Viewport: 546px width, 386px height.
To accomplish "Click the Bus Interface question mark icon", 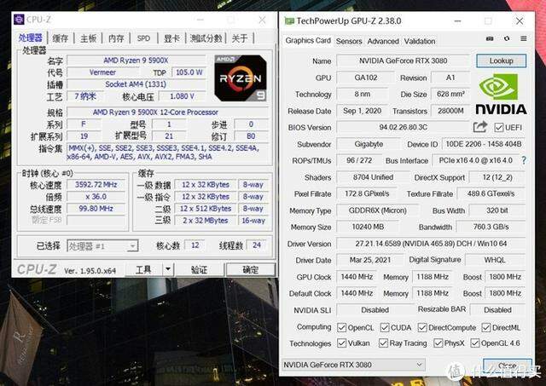I will (524, 160).
